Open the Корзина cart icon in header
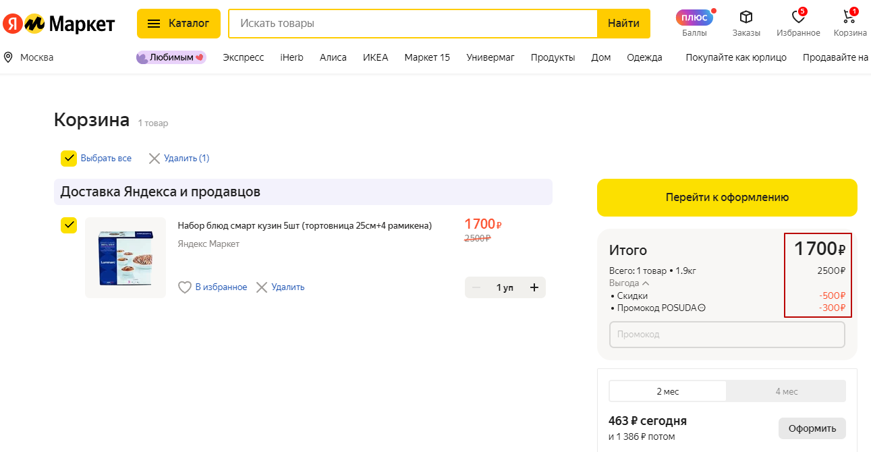 point(849,18)
